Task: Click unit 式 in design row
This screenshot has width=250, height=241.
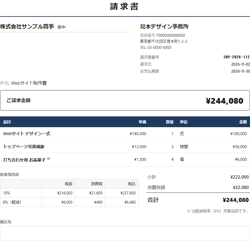Action: coord(182,134)
